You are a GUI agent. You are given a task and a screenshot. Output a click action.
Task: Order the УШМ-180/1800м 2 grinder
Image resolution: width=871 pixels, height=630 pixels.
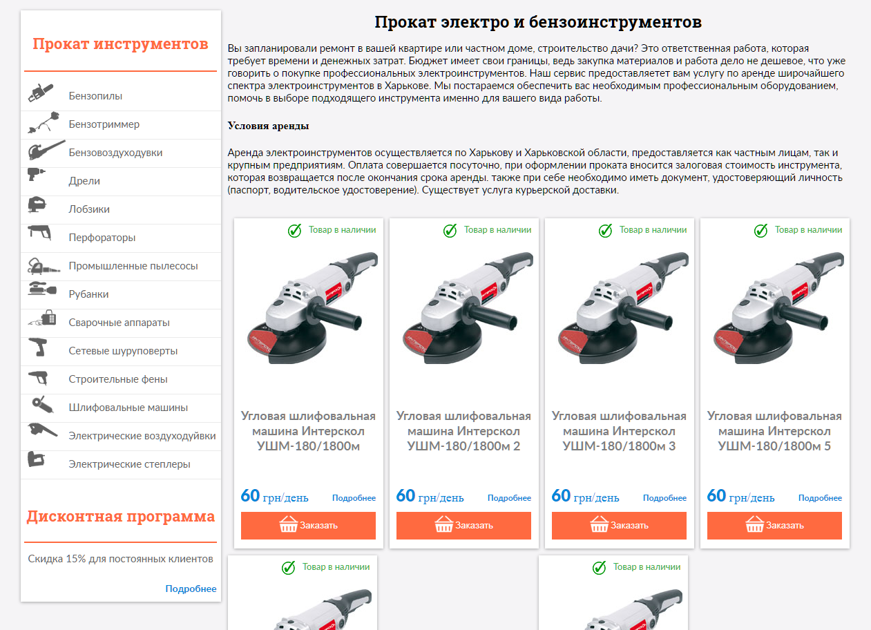click(463, 526)
